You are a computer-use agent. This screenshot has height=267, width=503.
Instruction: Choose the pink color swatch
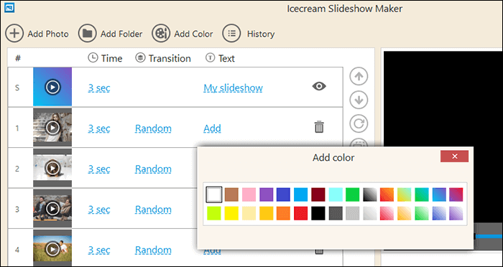(x=249, y=195)
